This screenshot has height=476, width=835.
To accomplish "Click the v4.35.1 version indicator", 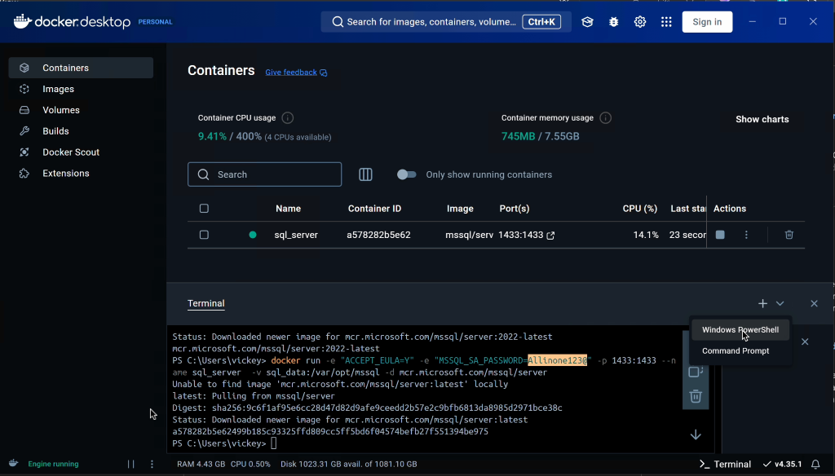I will [782, 465].
